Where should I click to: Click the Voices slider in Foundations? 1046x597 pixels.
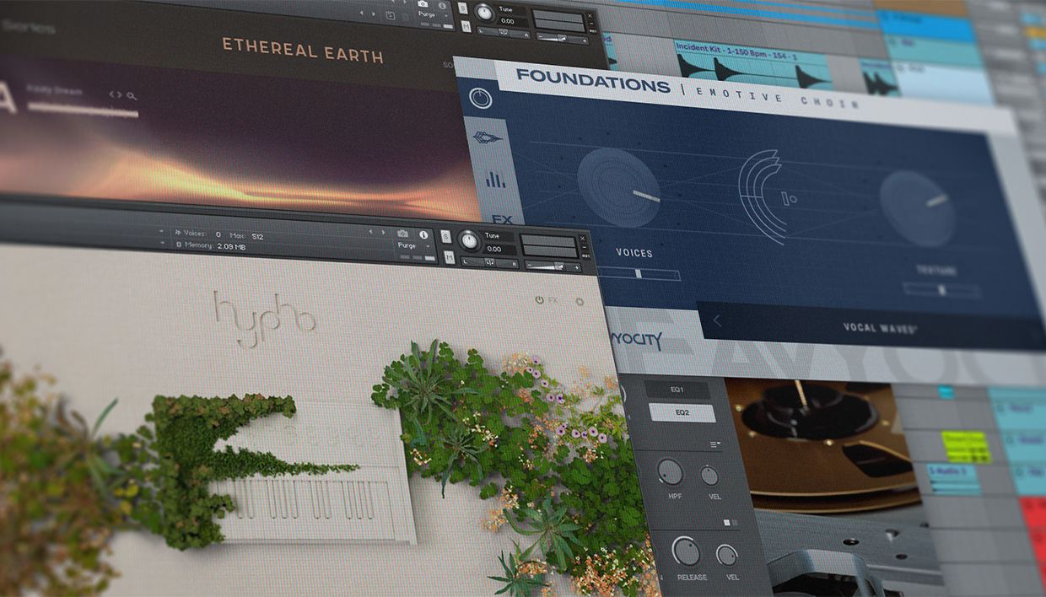[640, 273]
